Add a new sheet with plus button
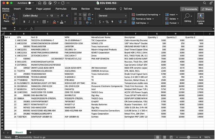 (x=30, y=132)
